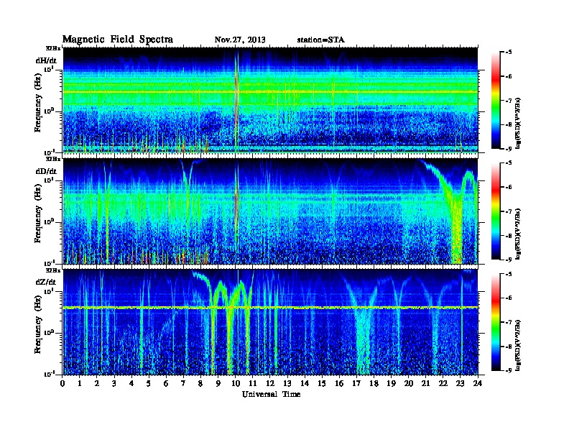The image size is (569, 440).
Task: Click the "-9" tick on dZ/dt color scale
Action: click(x=509, y=370)
